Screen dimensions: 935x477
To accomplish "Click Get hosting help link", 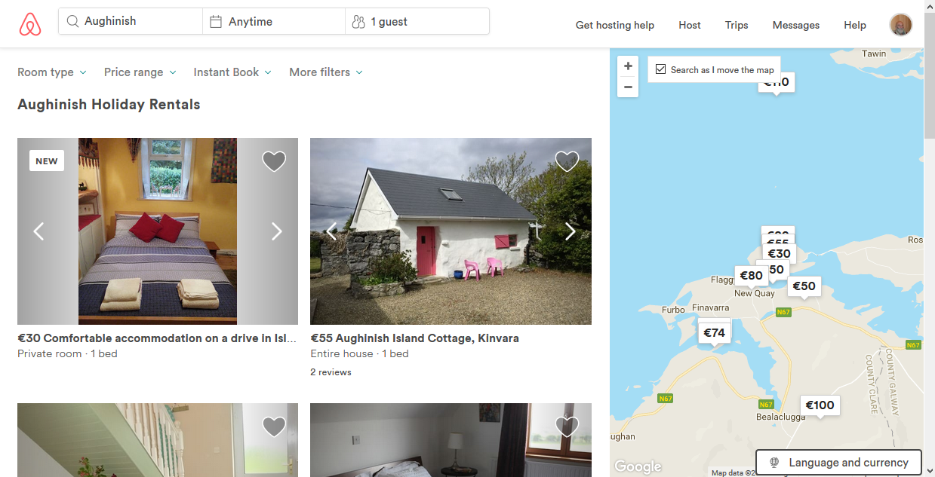I will pyautogui.click(x=614, y=25).
